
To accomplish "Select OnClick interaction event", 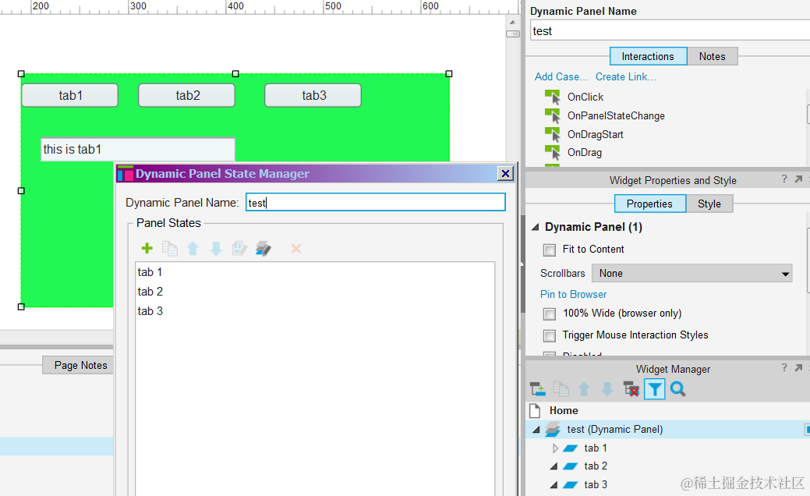I will pos(585,97).
